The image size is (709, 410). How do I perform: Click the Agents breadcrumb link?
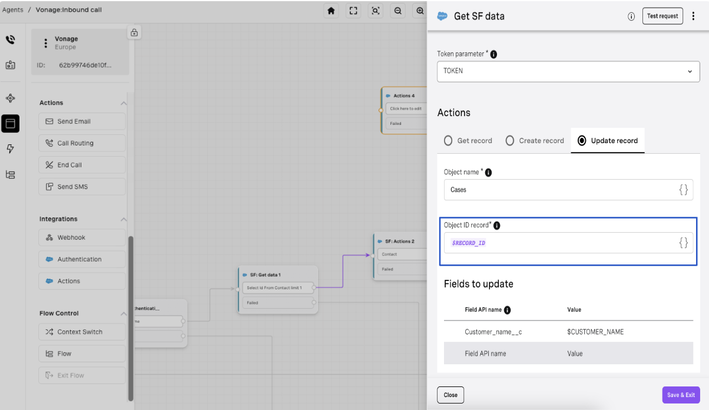tap(12, 10)
